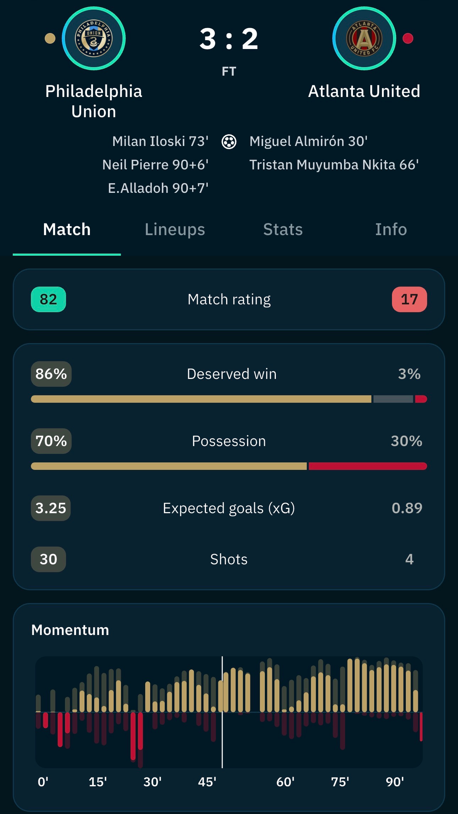458x814 pixels.
Task: Tap the 3.25 expected goals badge
Action: coord(51,508)
